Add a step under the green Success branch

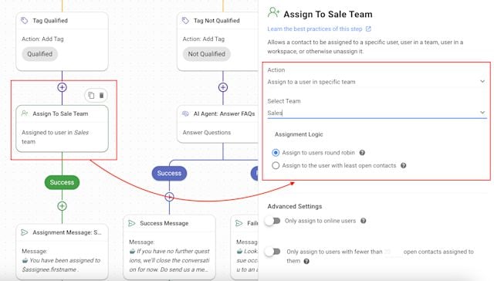pyautogui.click(x=62, y=206)
